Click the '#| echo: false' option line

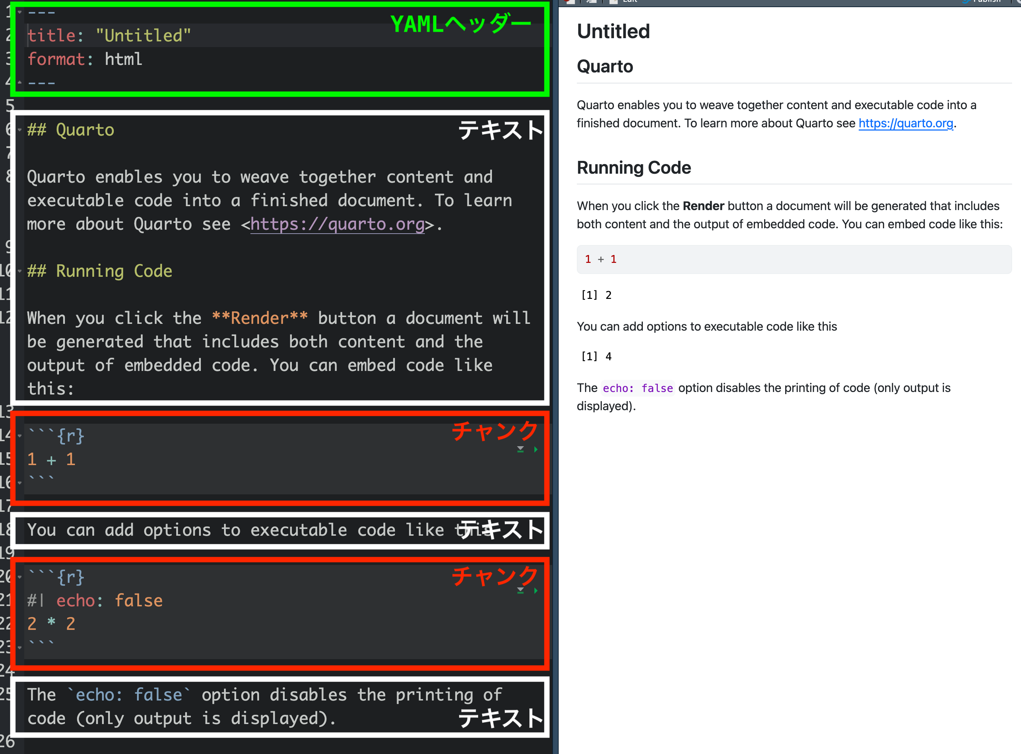[95, 601]
